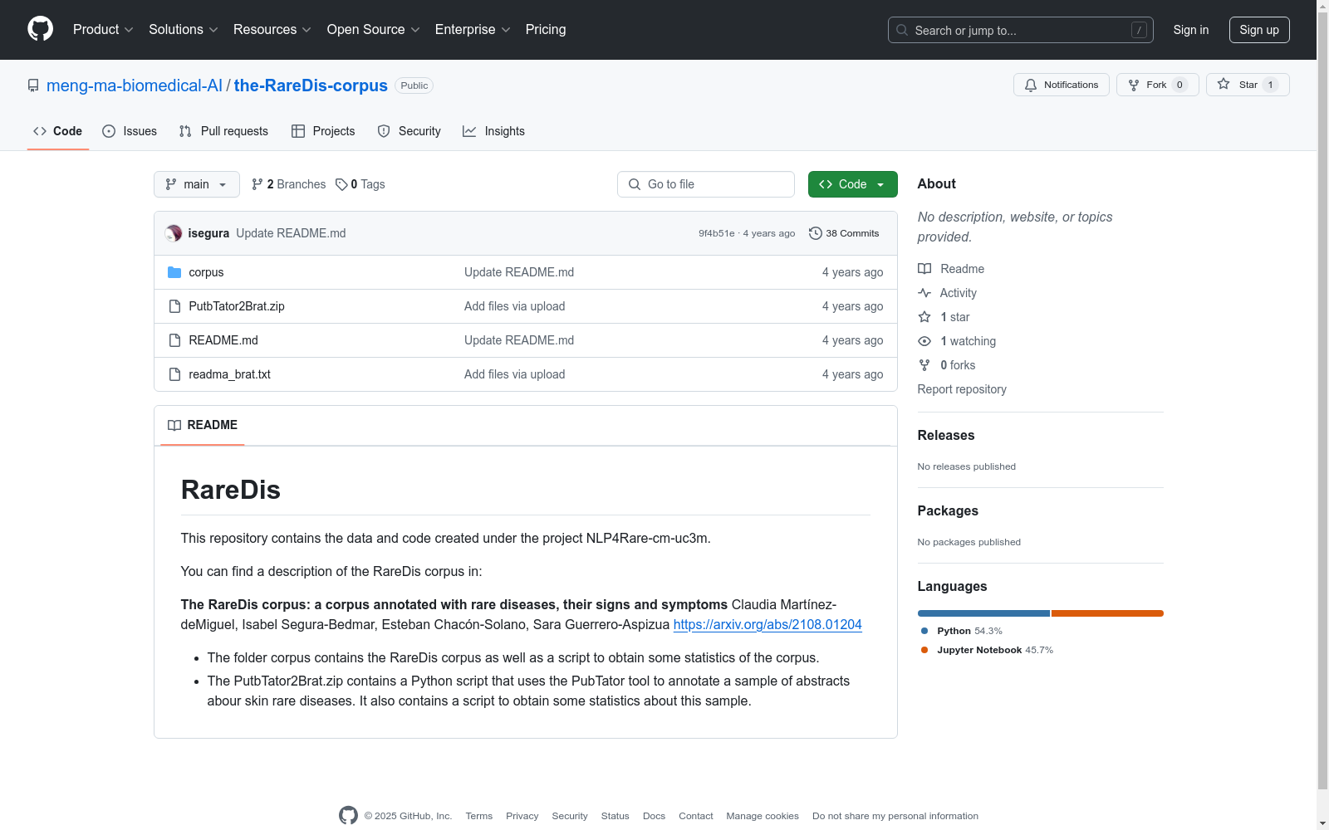
Task: Go to the Pricing page
Action: click(x=546, y=30)
